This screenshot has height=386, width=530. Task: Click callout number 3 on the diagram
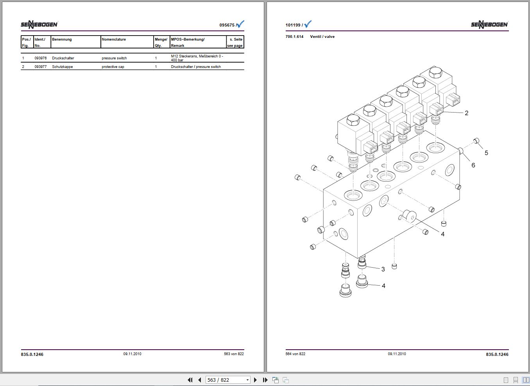pos(383,269)
